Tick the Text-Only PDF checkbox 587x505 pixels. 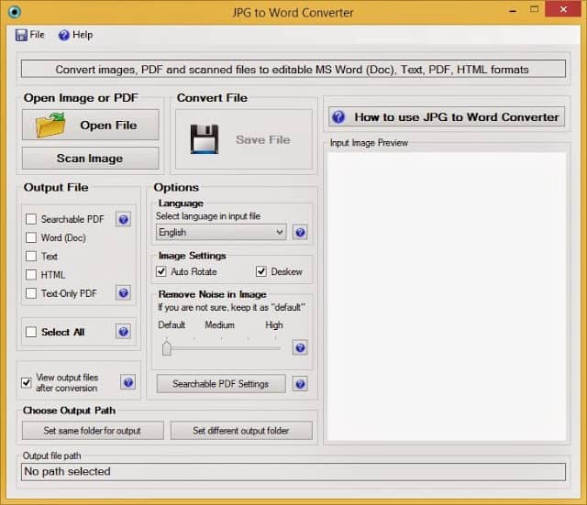click(x=31, y=293)
